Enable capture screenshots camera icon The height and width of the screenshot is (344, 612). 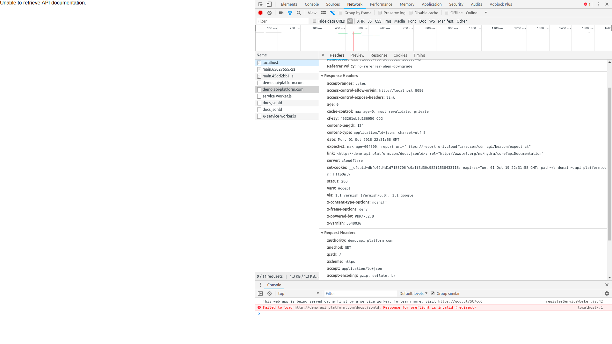coord(281,13)
